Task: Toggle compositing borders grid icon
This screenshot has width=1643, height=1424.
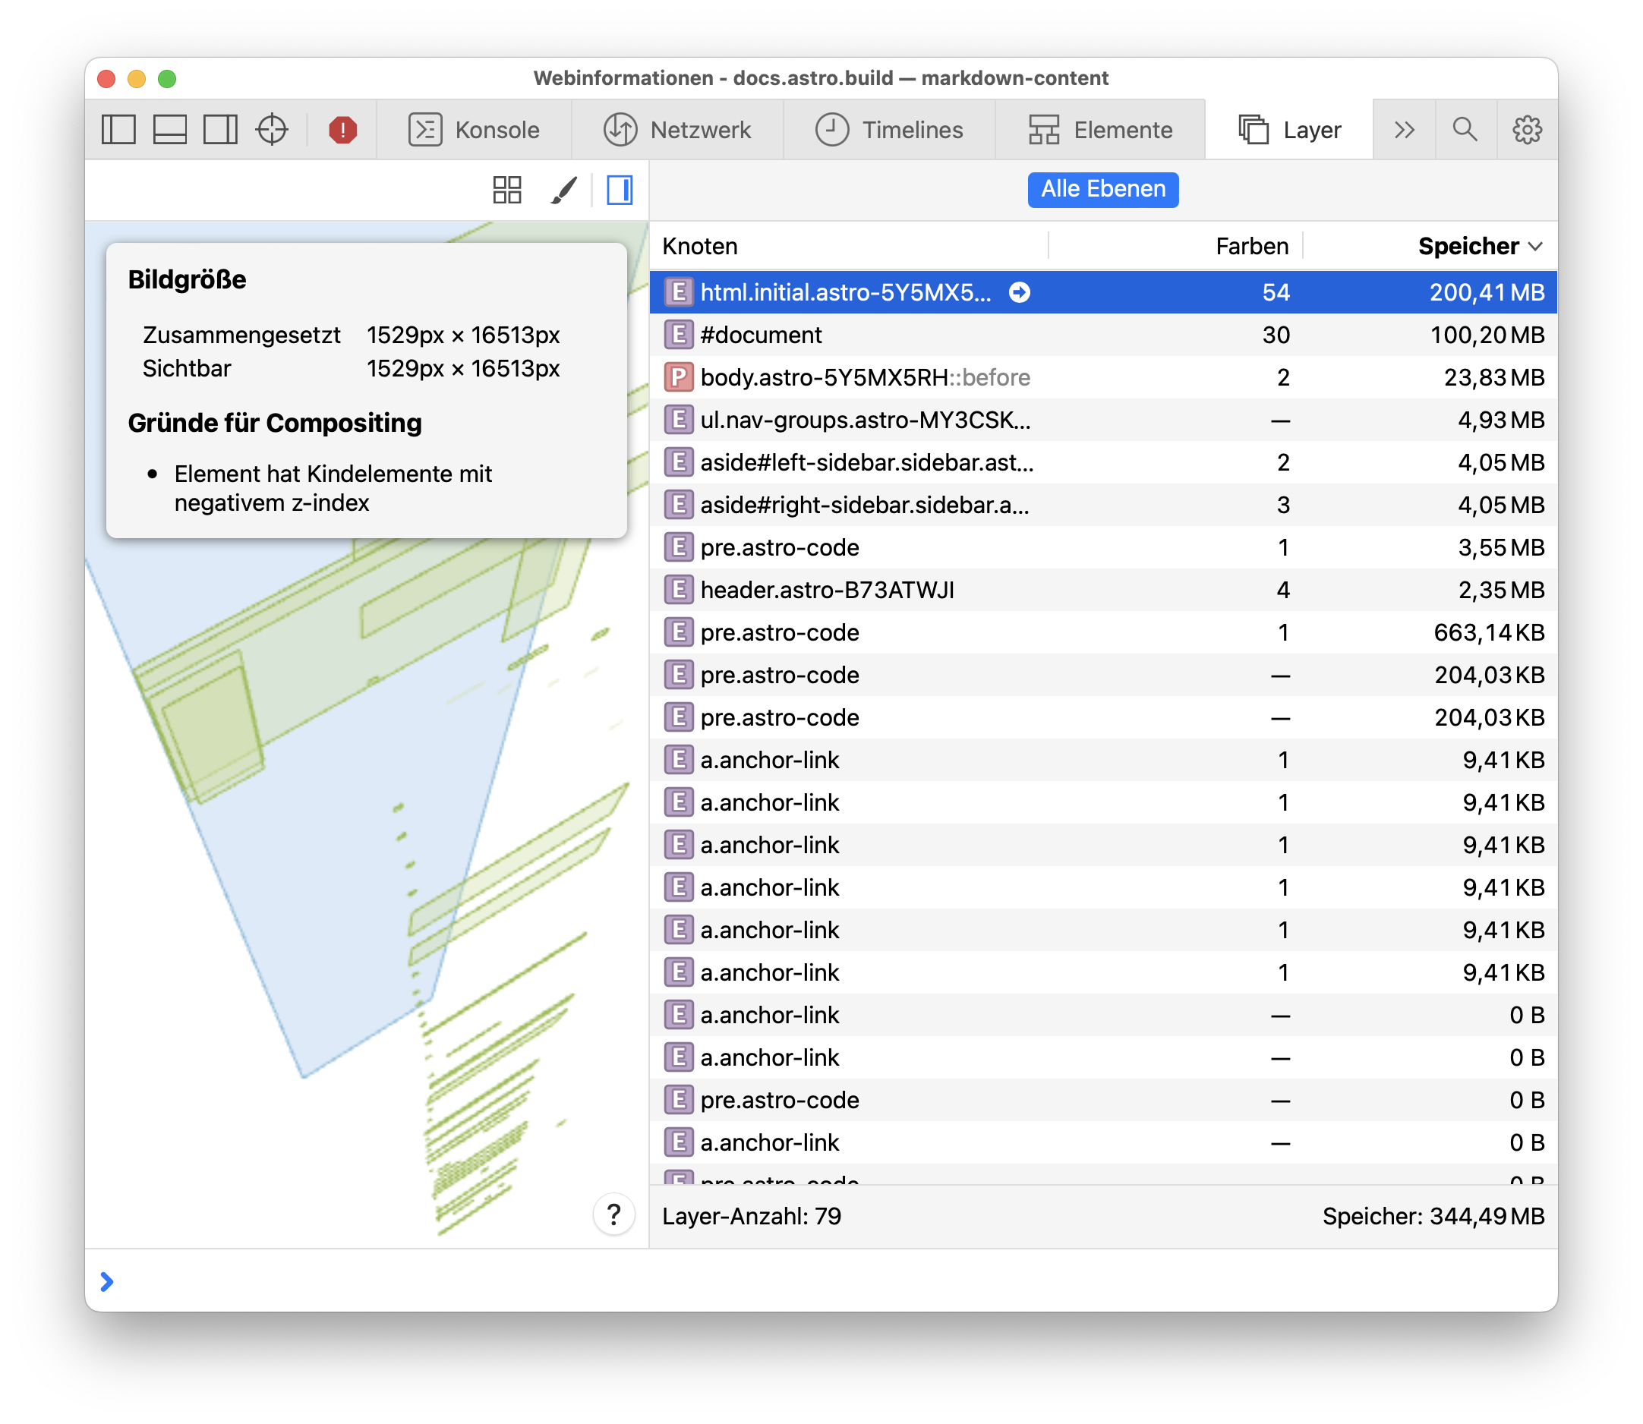Action: pos(507,190)
